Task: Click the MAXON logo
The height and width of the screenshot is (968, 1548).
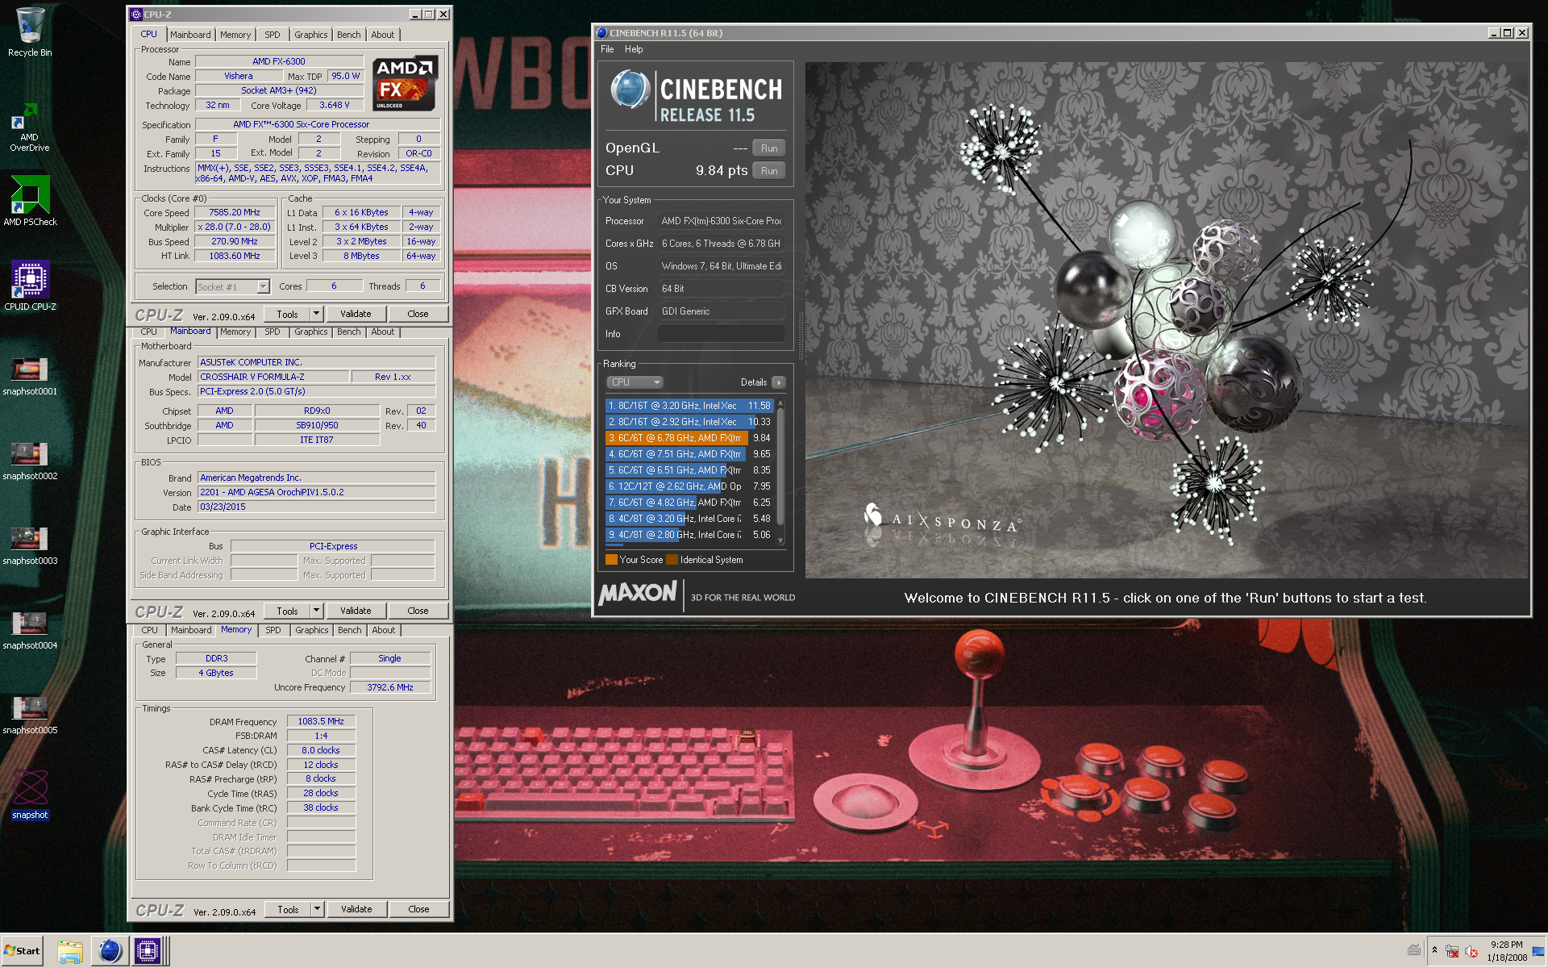Action: click(x=637, y=593)
